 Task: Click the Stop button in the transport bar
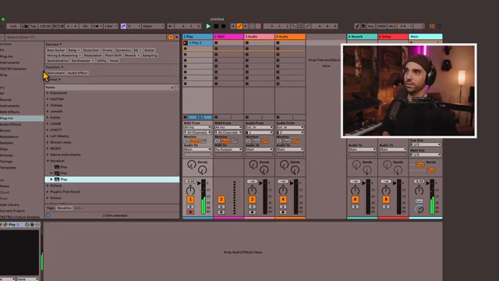point(216,26)
